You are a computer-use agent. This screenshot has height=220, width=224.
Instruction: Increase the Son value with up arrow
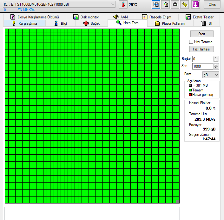pyautogui.click(x=216, y=65)
